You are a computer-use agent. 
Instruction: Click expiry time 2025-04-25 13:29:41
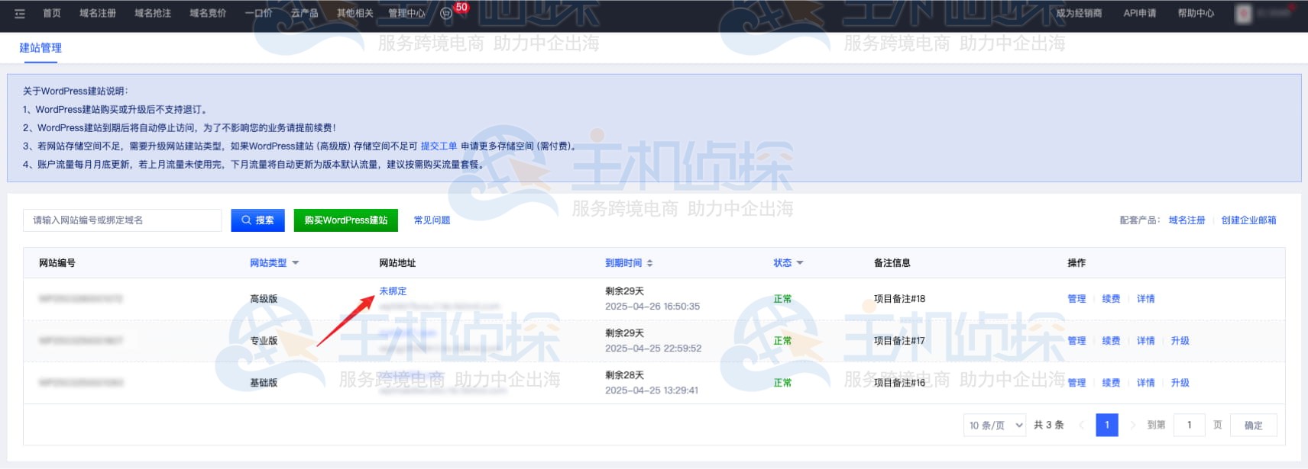tap(651, 390)
